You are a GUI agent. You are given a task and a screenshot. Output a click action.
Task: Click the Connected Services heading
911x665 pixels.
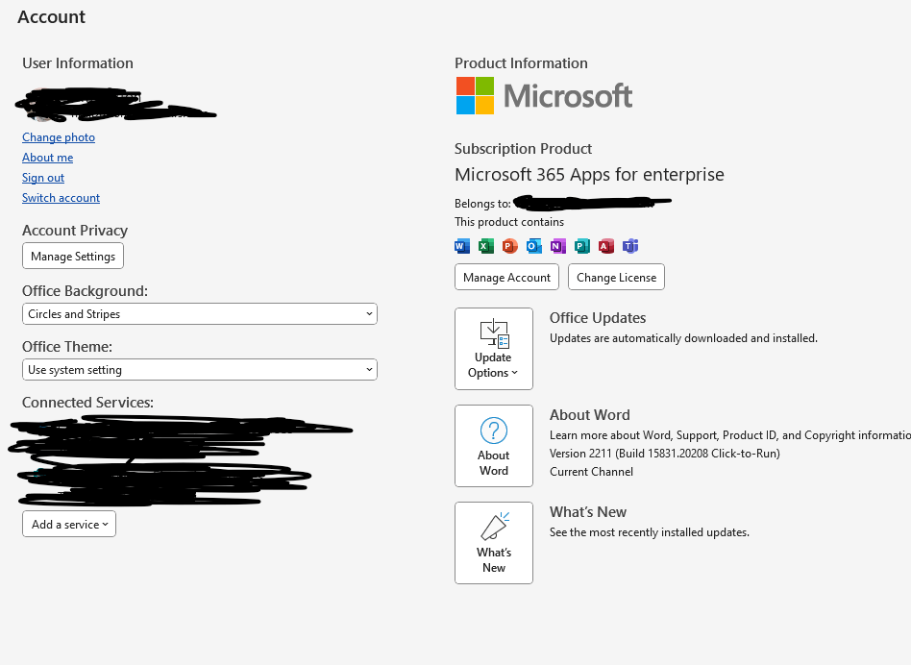tap(87, 402)
